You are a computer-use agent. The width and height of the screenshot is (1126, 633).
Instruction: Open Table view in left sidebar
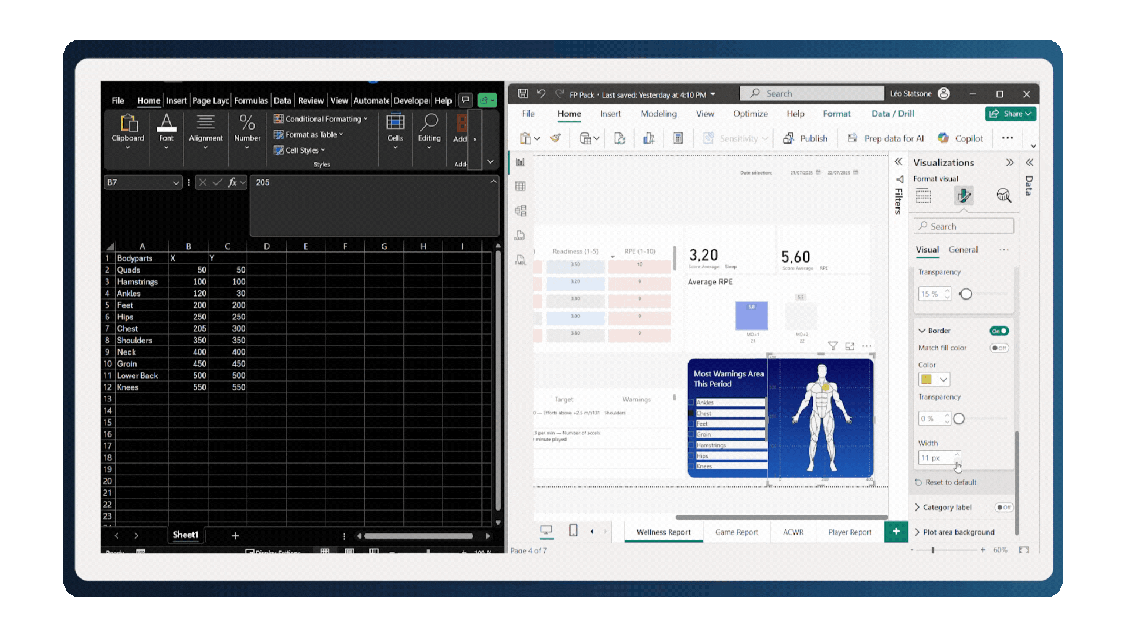tap(520, 186)
